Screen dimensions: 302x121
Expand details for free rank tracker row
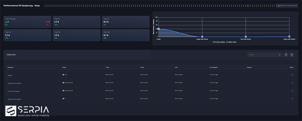coord(292,91)
